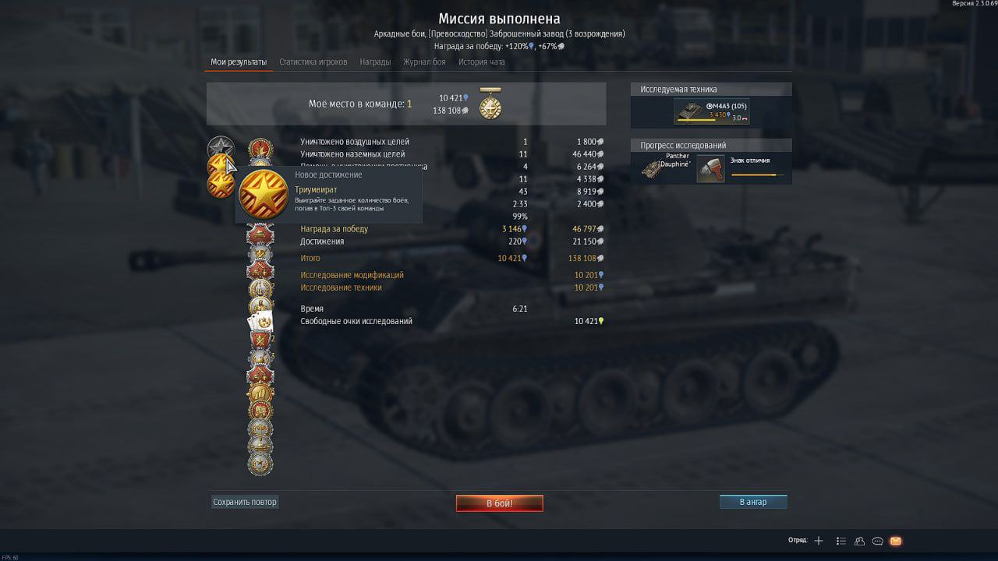The width and height of the screenshot is (998, 561).
Task: Click the Знак отличия progress bar
Action: [x=759, y=175]
